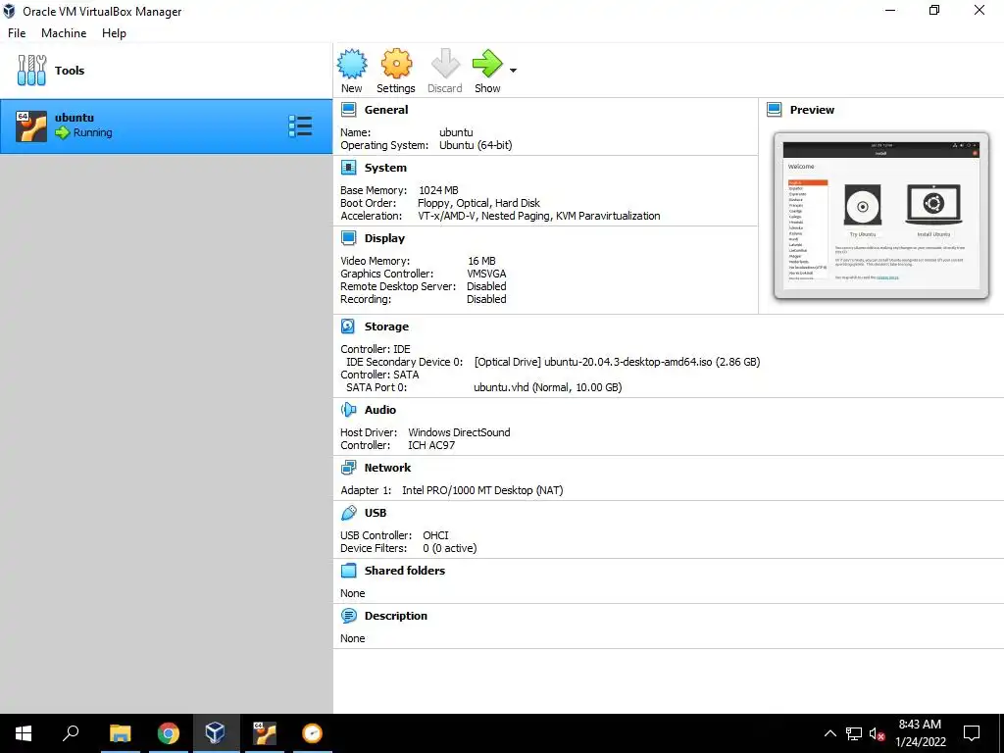Open the notification center icon
This screenshot has width=1004, height=753.
coord(972,733)
